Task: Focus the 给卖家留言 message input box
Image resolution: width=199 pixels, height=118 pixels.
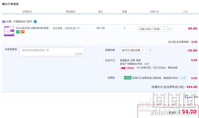Action: click(52, 52)
